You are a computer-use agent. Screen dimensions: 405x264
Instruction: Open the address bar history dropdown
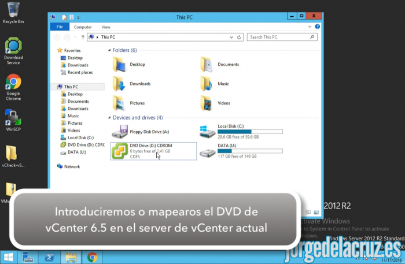tap(231, 38)
